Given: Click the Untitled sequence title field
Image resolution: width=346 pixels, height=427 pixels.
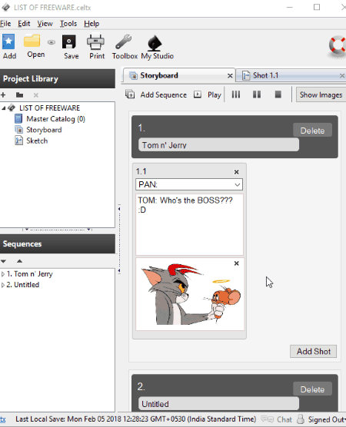Looking at the screenshot, I should pyautogui.click(x=218, y=404).
